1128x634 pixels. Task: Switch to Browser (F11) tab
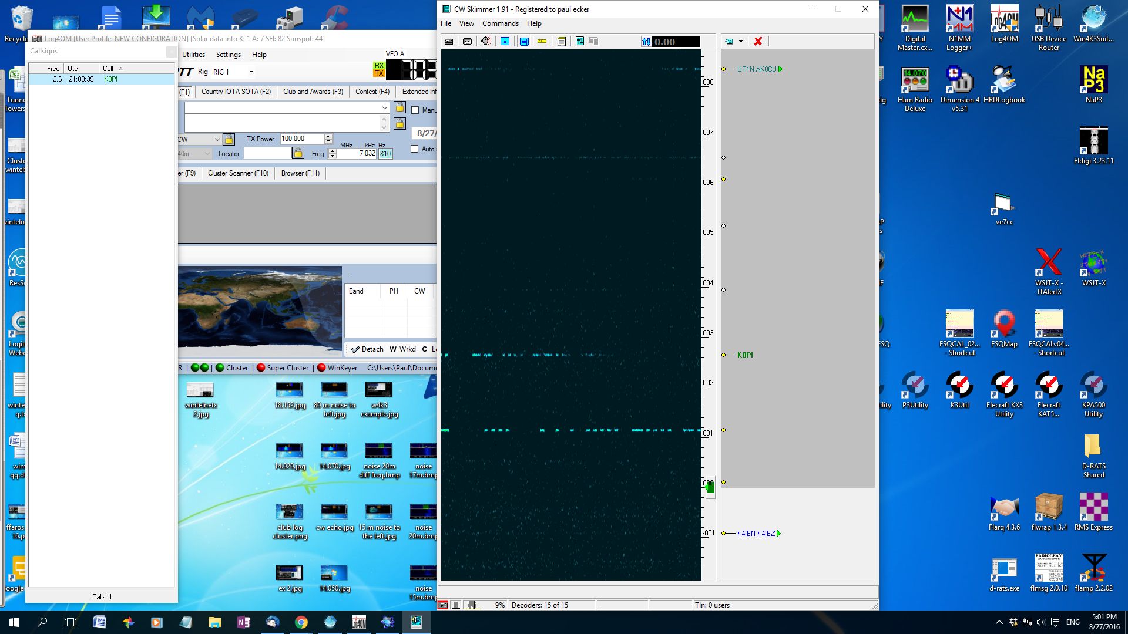pyautogui.click(x=300, y=173)
